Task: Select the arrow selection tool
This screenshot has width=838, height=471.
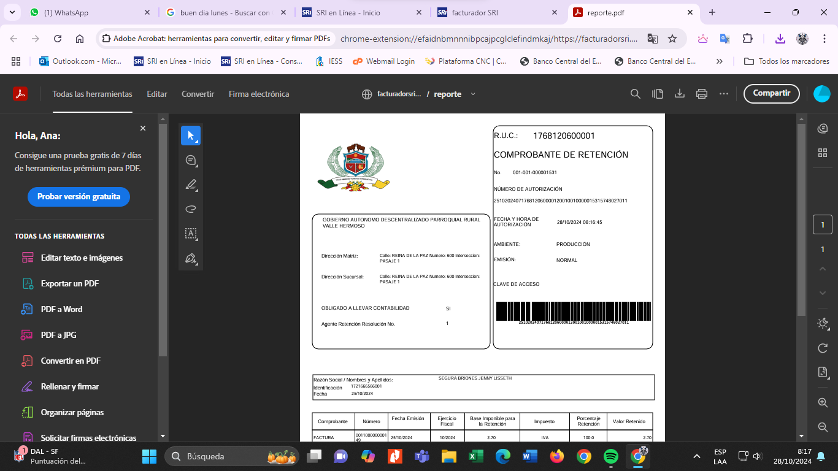Action: coord(191,136)
